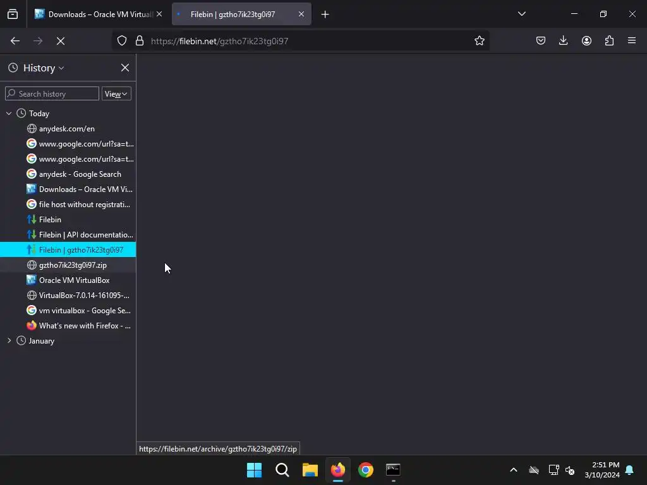This screenshot has height=485, width=647.
Task: Collapse the Today history group
Action: [9, 114]
